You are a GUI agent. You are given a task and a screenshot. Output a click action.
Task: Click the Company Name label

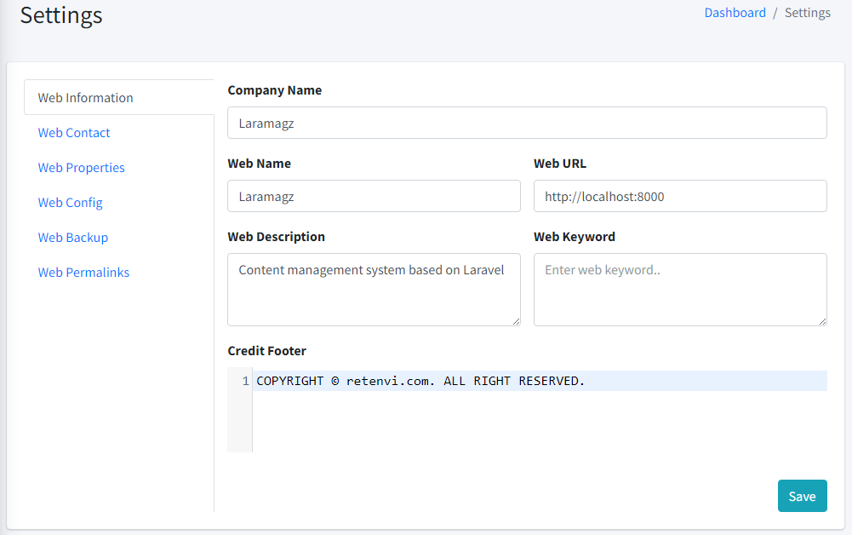tap(275, 90)
